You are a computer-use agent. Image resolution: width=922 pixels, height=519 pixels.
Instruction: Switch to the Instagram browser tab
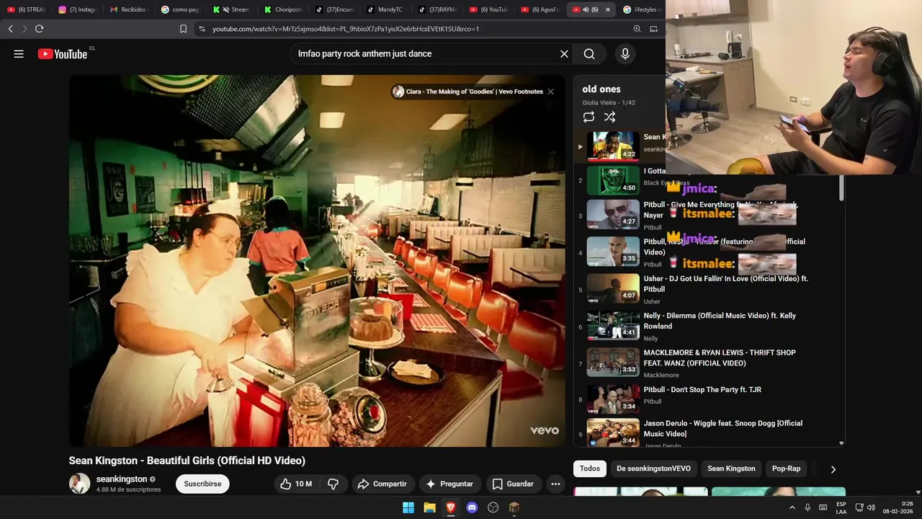pyautogui.click(x=78, y=9)
